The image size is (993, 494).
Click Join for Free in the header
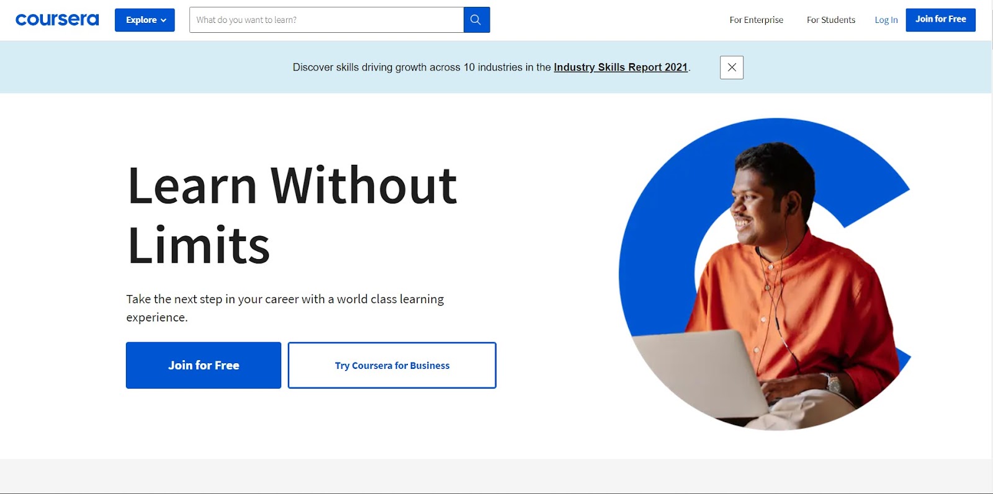940,20
